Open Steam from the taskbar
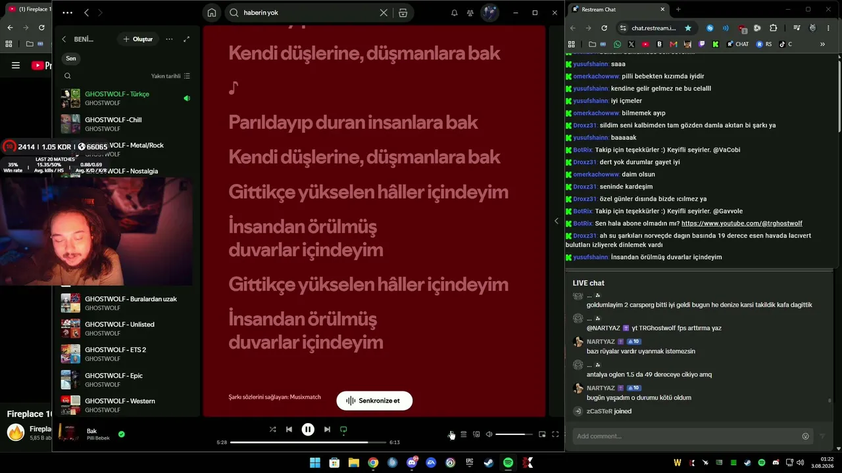 (489, 462)
